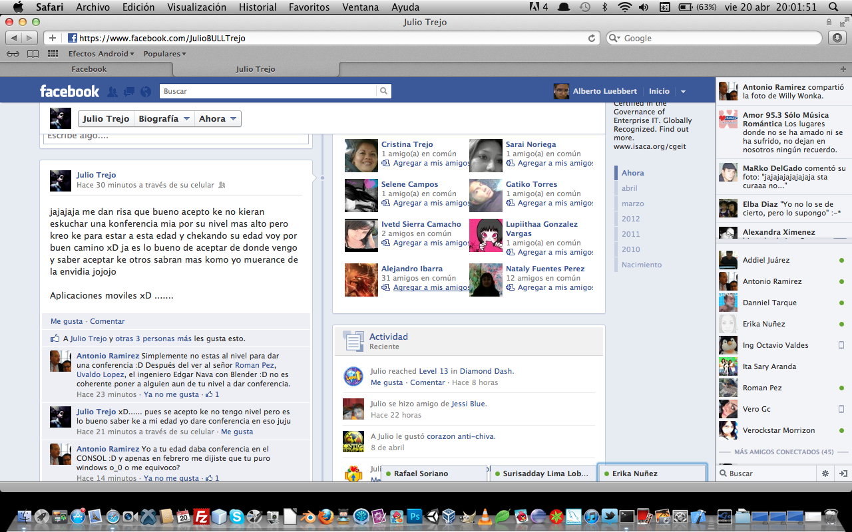Show bookmarks book icon in bookmarks bar
This screenshot has height=532, width=852.
[x=33, y=54]
